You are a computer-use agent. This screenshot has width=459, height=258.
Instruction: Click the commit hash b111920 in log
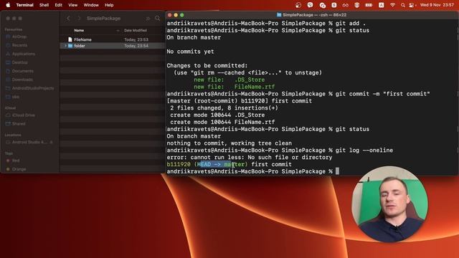(x=179, y=164)
